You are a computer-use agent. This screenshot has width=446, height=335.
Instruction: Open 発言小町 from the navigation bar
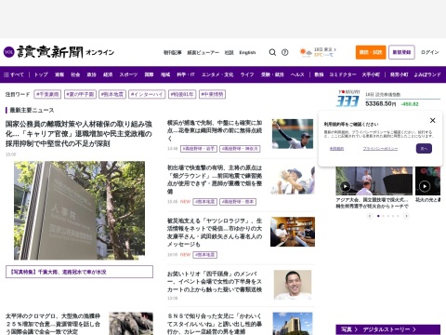399,74
